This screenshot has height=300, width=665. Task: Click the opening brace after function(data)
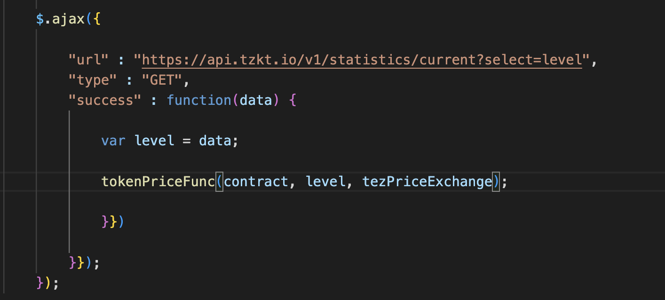(x=292, y=100)
